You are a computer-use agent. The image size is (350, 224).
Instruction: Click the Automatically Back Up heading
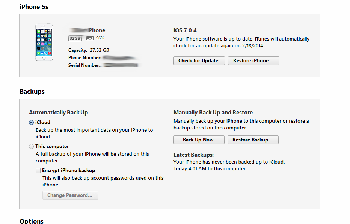click(59, 113)
